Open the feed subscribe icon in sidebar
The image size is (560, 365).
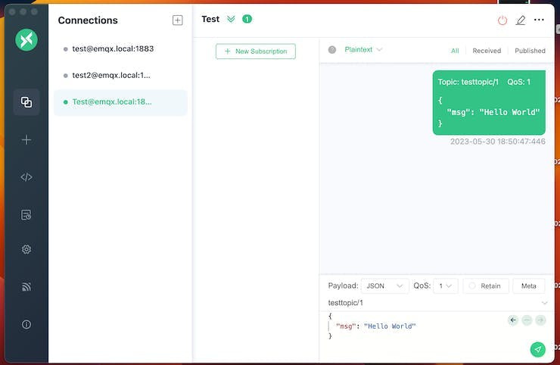click(x=26, y=287)
